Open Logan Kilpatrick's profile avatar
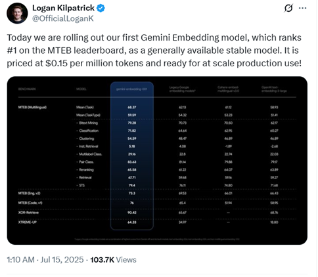Image resolution: width=318 pixels, height=277 pixels. 17,13
